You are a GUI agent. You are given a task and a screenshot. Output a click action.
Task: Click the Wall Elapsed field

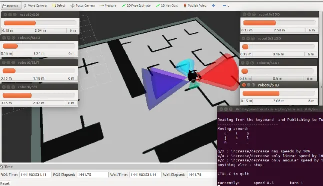[x=202, y=175]
